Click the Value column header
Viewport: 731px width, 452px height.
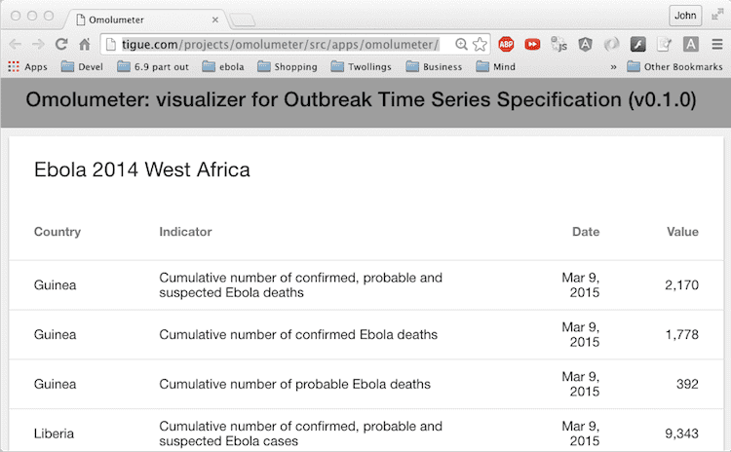(x=682, y=232)
